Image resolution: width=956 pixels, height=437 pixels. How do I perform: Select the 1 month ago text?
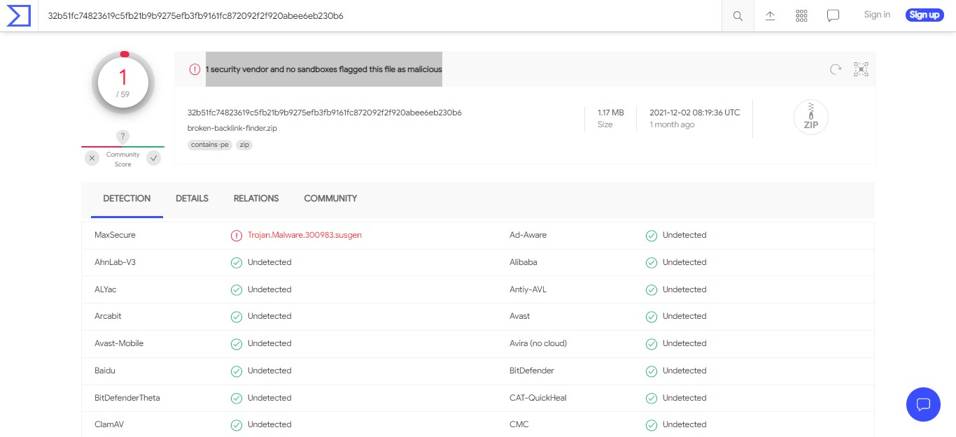click(672, 124)
